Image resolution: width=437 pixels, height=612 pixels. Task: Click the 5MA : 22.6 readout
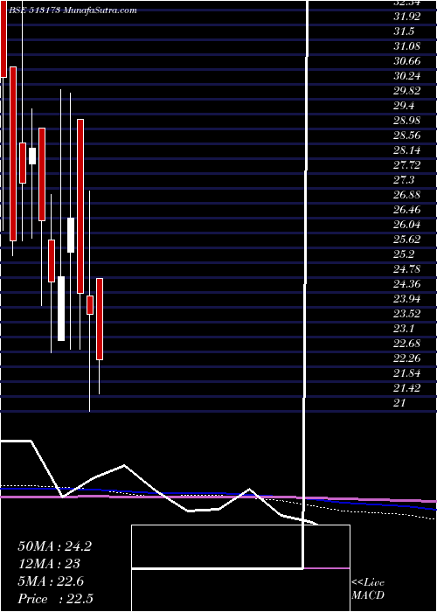point(51,581)
